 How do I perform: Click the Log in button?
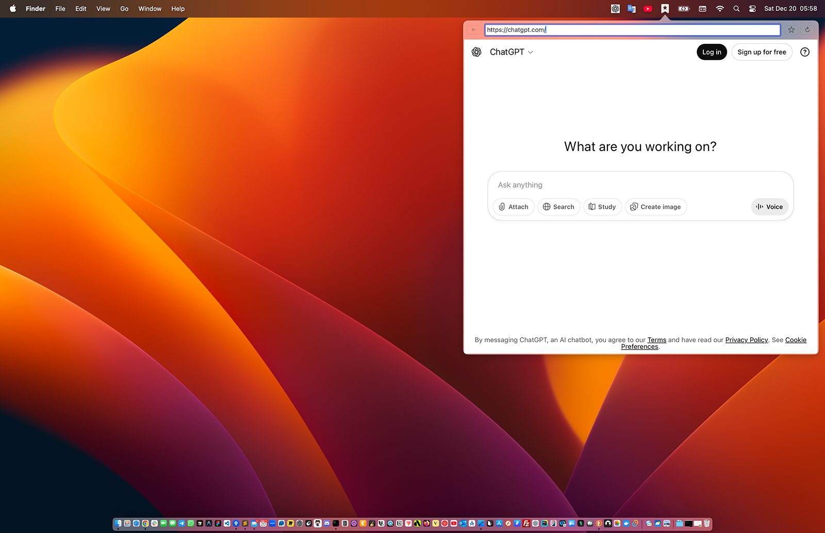(711, 52)
